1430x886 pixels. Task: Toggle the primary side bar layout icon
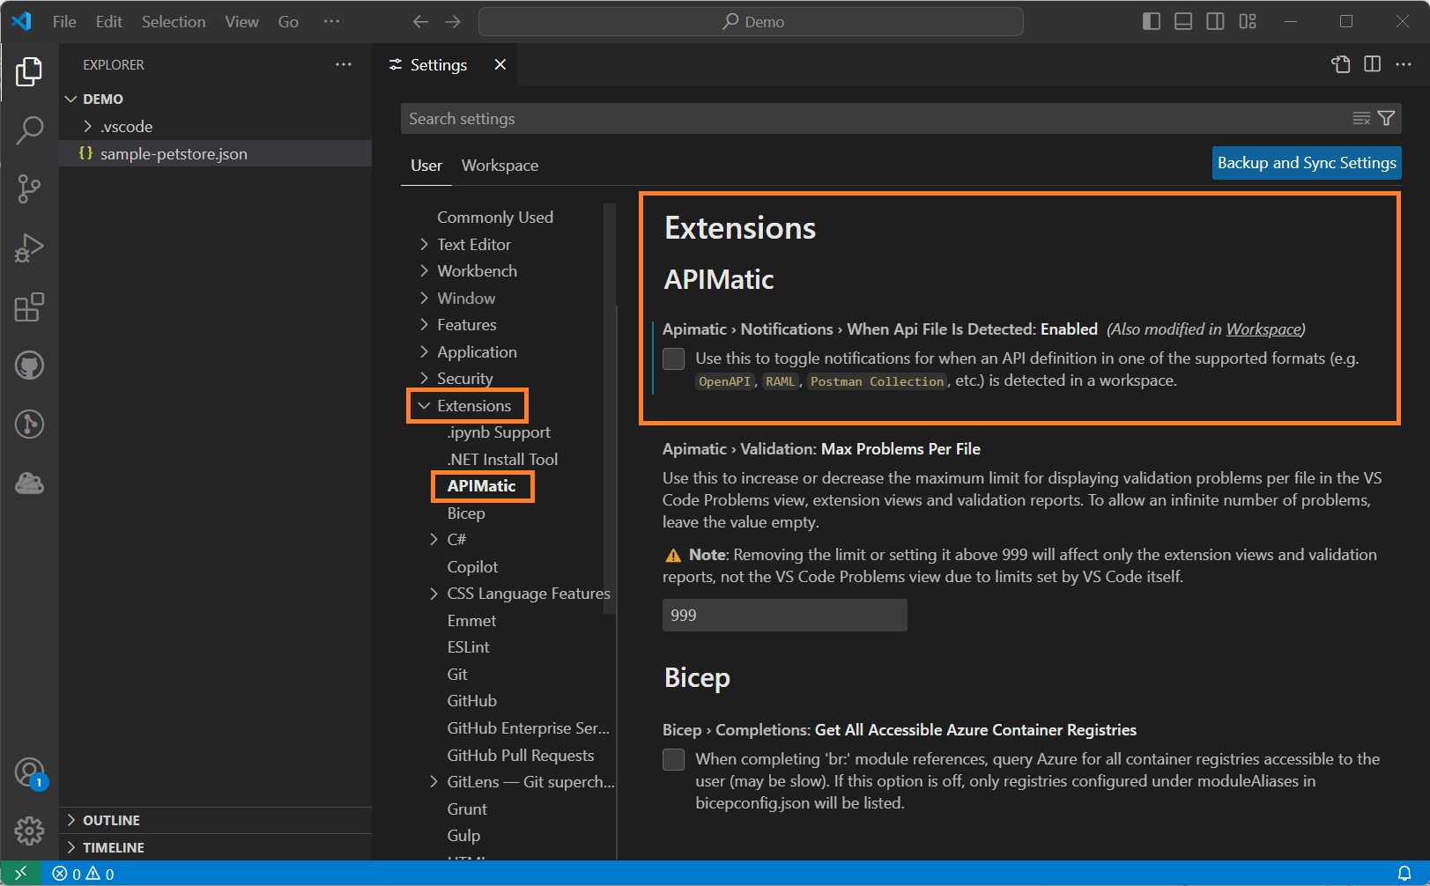tap(1152, 21)
